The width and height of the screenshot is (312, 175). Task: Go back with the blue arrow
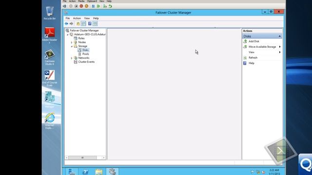(x=66, y=24)
